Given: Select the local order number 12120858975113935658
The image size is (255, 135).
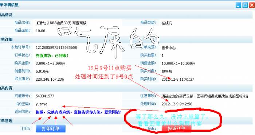Looking at the screenshot, I should point(56,47).
